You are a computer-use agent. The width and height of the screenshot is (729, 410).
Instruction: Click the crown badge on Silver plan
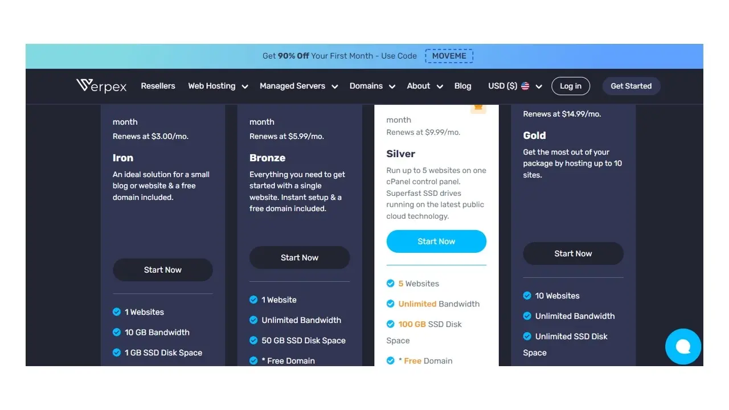click(x=478, y=107)
